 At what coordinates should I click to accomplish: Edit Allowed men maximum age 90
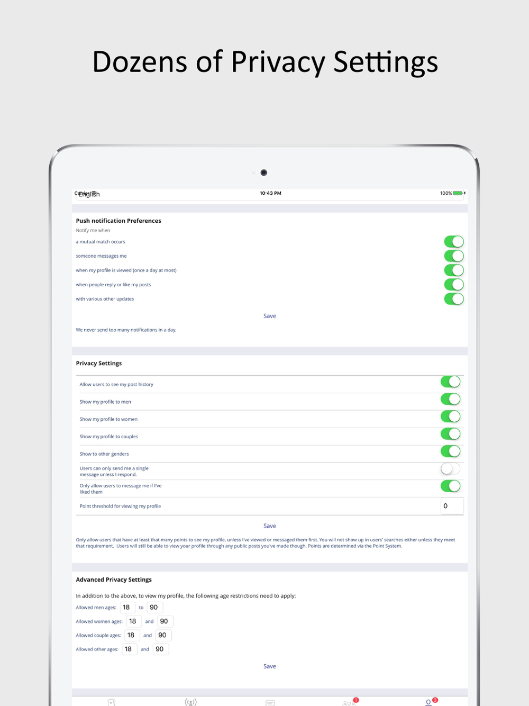click(155, 608)
